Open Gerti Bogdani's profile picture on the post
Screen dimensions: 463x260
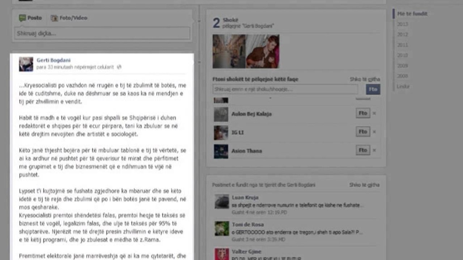point(26,64)
